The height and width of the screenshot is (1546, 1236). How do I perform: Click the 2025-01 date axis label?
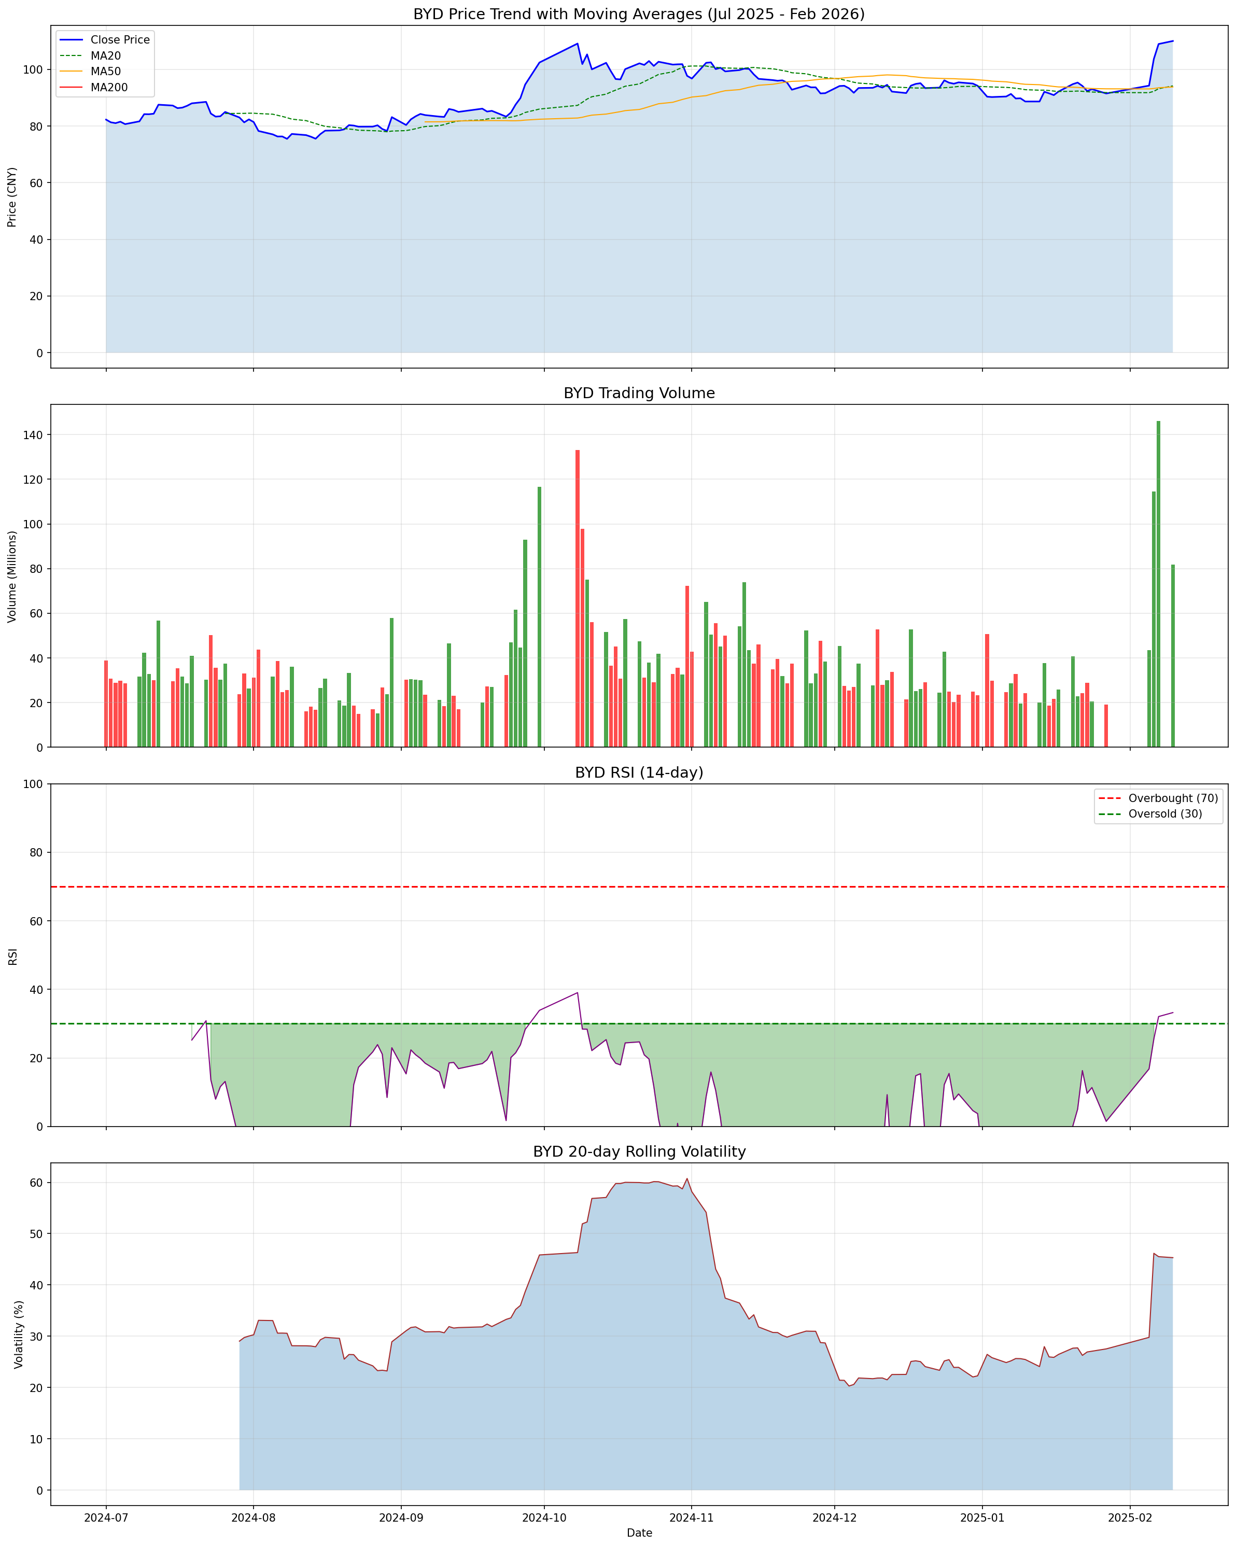[x=981, y=1517]
